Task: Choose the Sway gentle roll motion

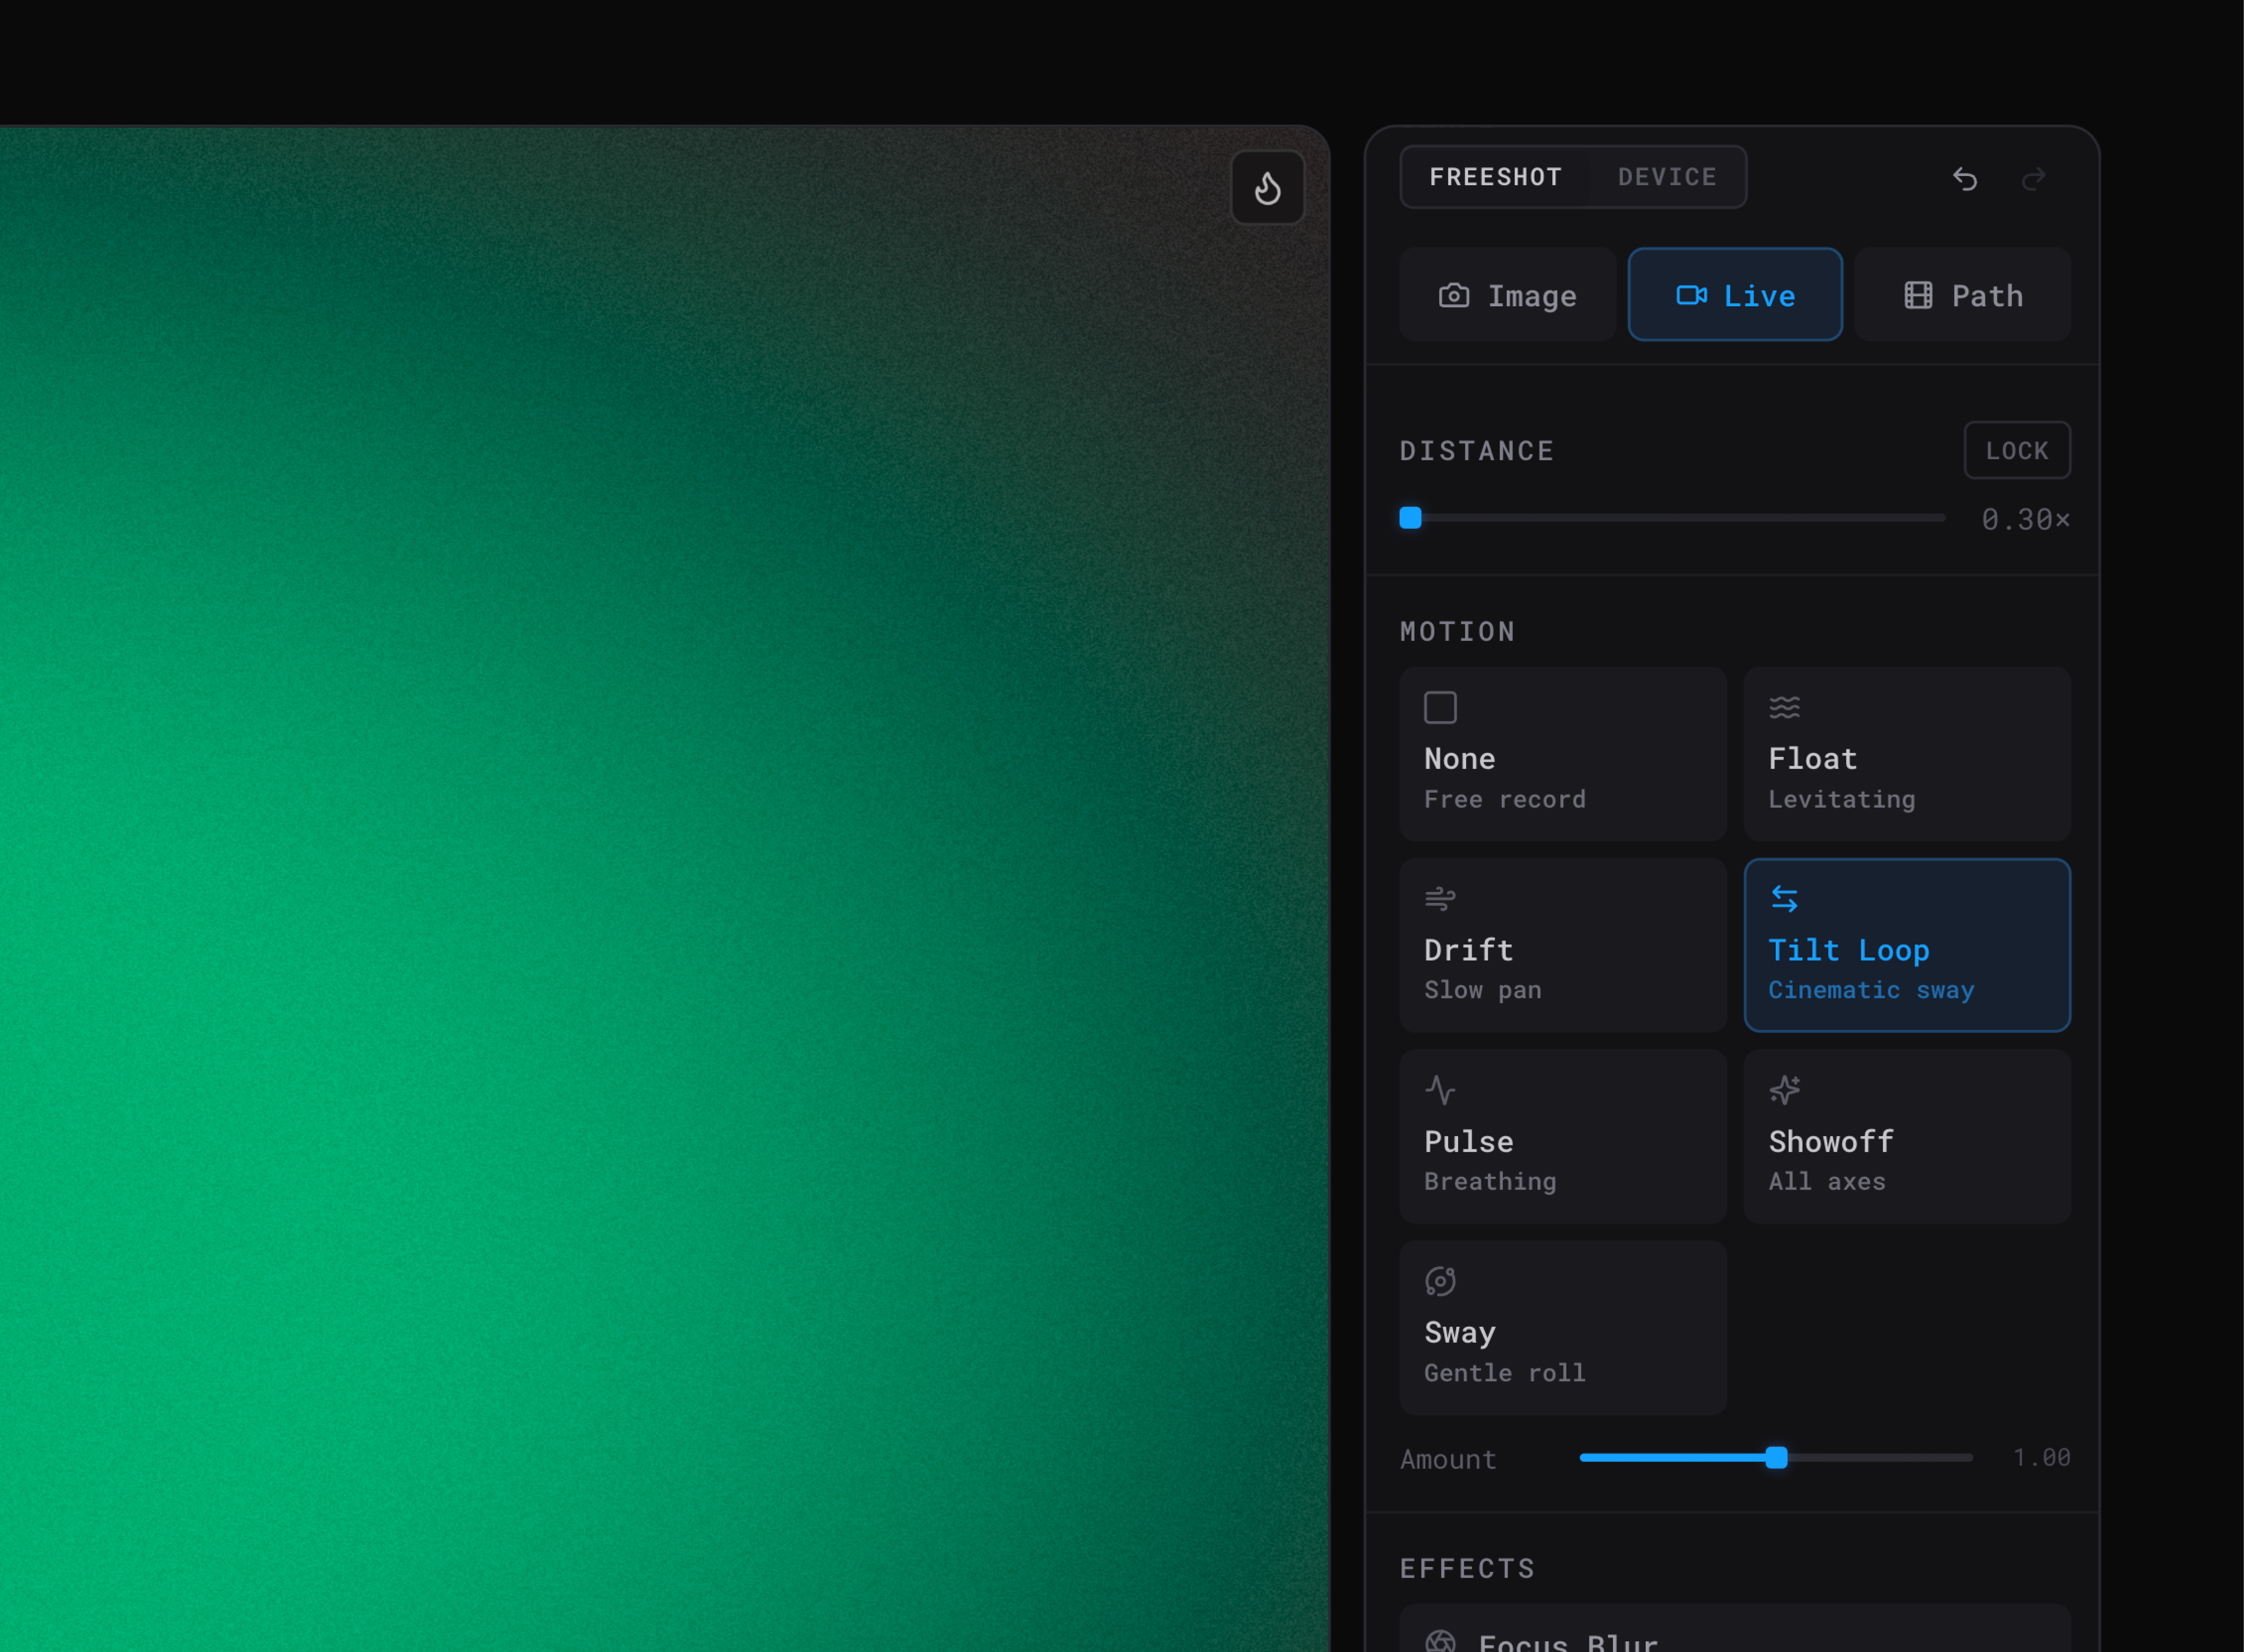Action: pyautogui.click(x=1563, y=1328)
